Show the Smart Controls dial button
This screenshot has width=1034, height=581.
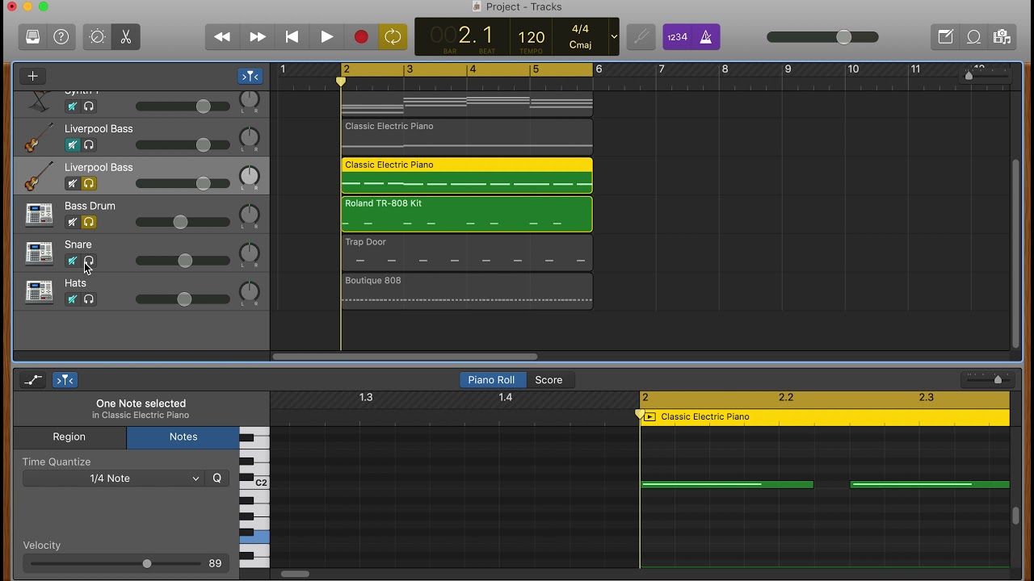coord(97,37)
